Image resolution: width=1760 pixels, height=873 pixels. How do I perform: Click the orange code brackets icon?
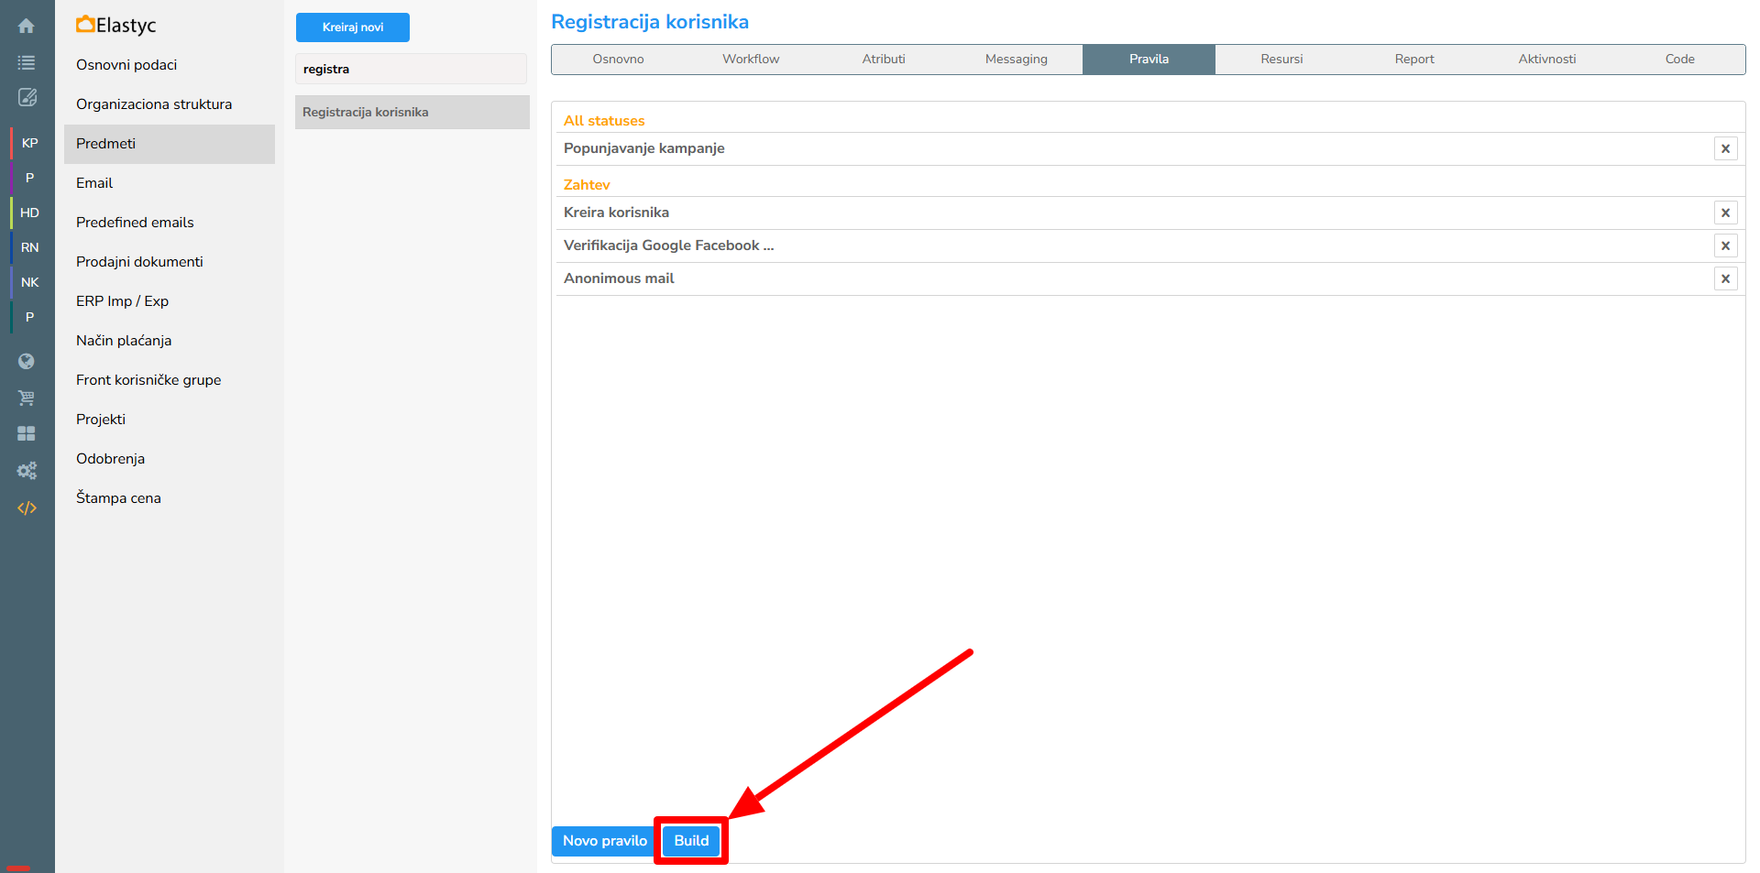pyautogui.click(x=27, y=507)
